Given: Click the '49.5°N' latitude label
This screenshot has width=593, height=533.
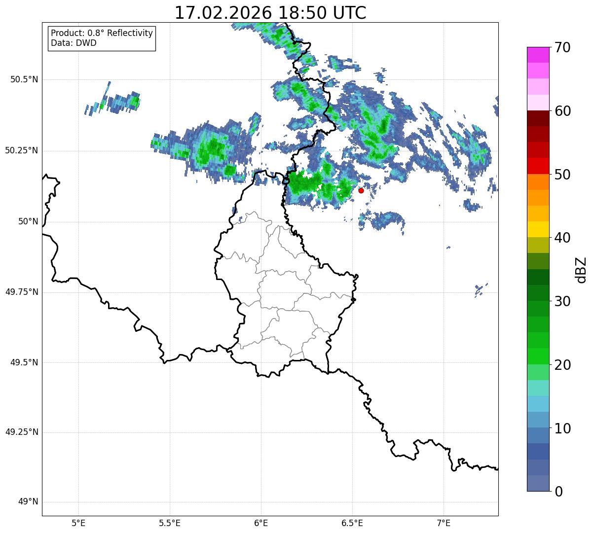Looking at the screenshot, I should tap(24, 362).
